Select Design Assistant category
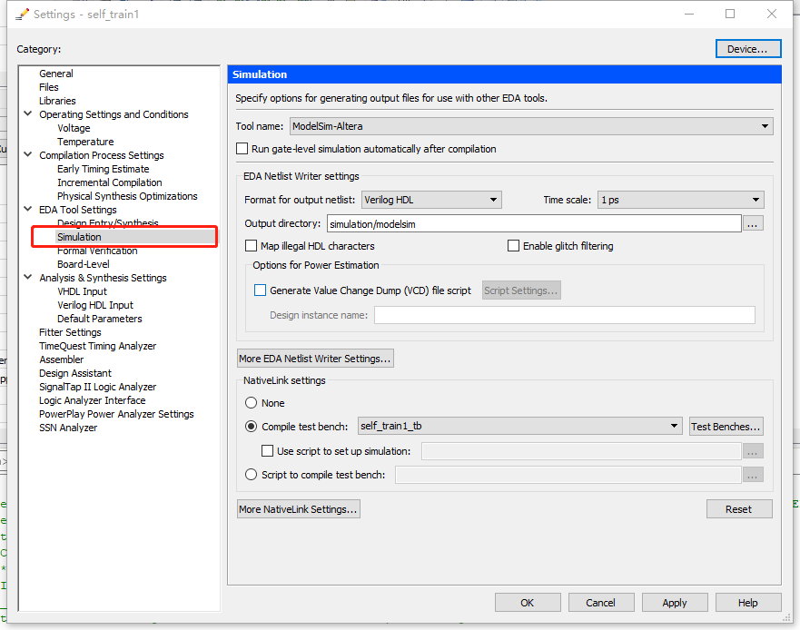Screen dimensions: 800x630 75,373
